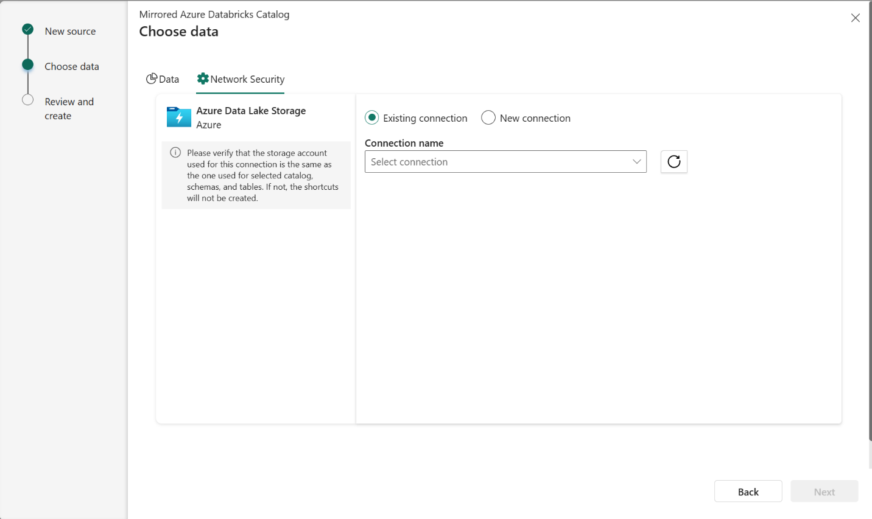Click the refresh connections icon button
The width and height of the screenshot is (872, 519).
(x=674, y=162)
